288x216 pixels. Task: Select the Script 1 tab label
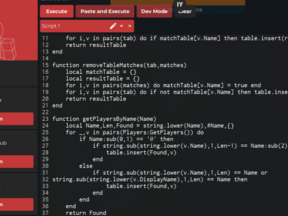(x=51, y=26)
